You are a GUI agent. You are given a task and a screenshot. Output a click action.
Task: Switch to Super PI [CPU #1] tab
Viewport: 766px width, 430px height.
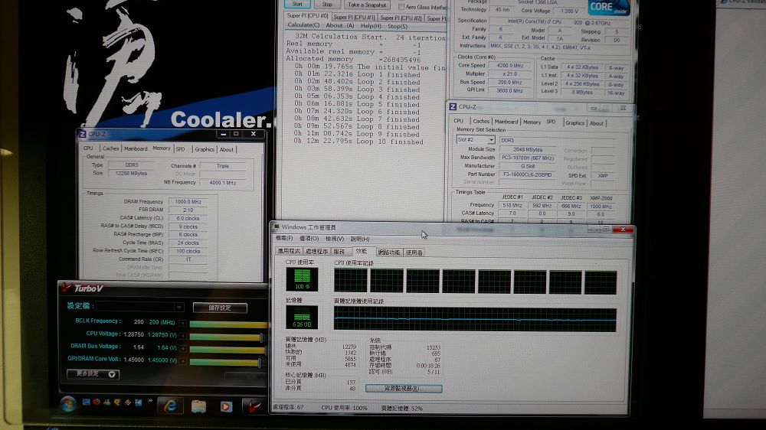pyautogui.click(x=354, y=17)
